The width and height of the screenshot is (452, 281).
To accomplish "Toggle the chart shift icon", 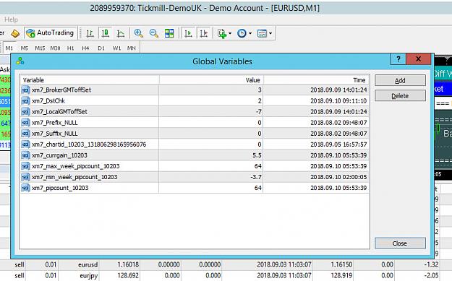I will 204,33.
